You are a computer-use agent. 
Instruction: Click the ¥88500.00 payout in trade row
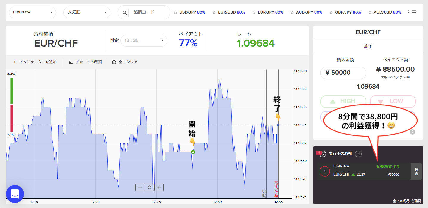(388, 167)
